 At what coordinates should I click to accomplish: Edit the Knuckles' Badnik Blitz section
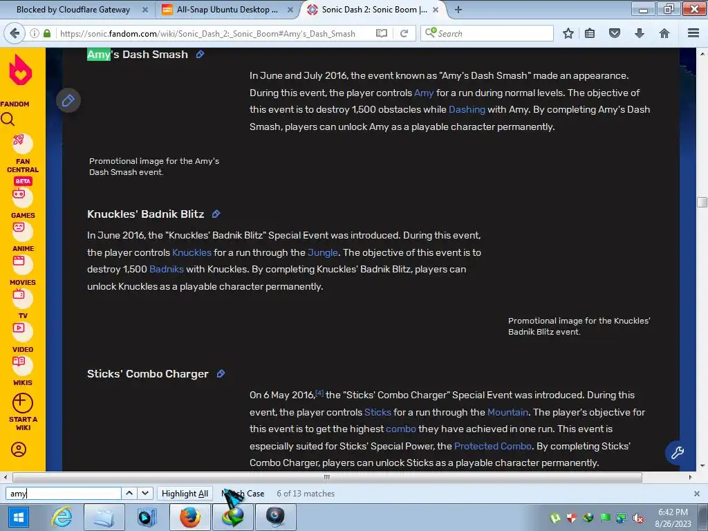pyautogui.click(x=216, y=214)
